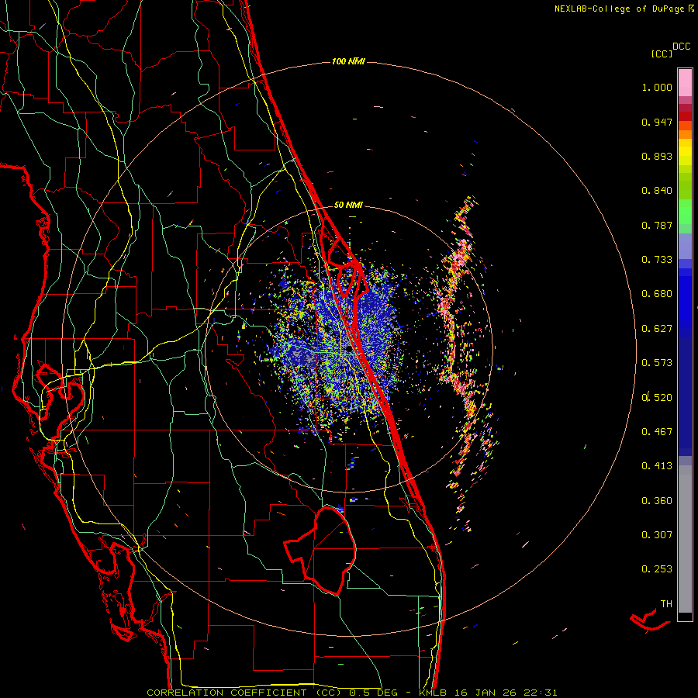This screenshot has height=698, width=698.
Task: Select the 0.413 legend value
Action: [657, 466]
